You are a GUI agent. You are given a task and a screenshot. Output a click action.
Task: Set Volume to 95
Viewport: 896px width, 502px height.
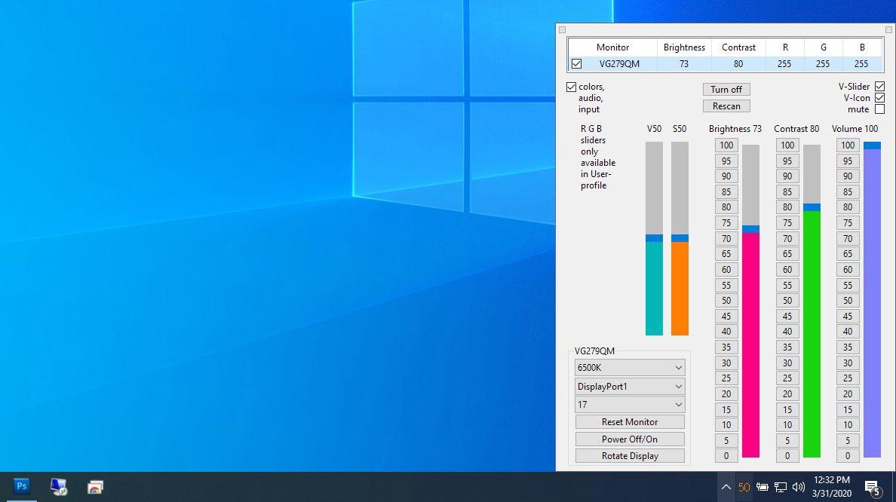[848, 161]
